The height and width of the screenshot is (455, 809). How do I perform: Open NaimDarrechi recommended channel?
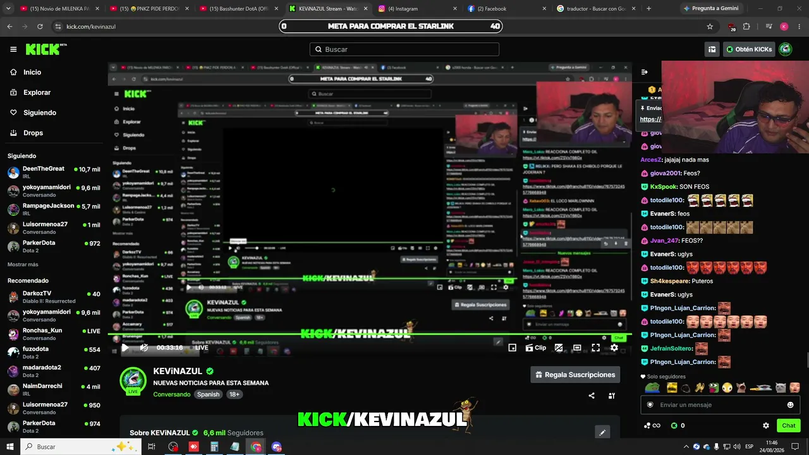pyautogui.click(x=54, y=389)
